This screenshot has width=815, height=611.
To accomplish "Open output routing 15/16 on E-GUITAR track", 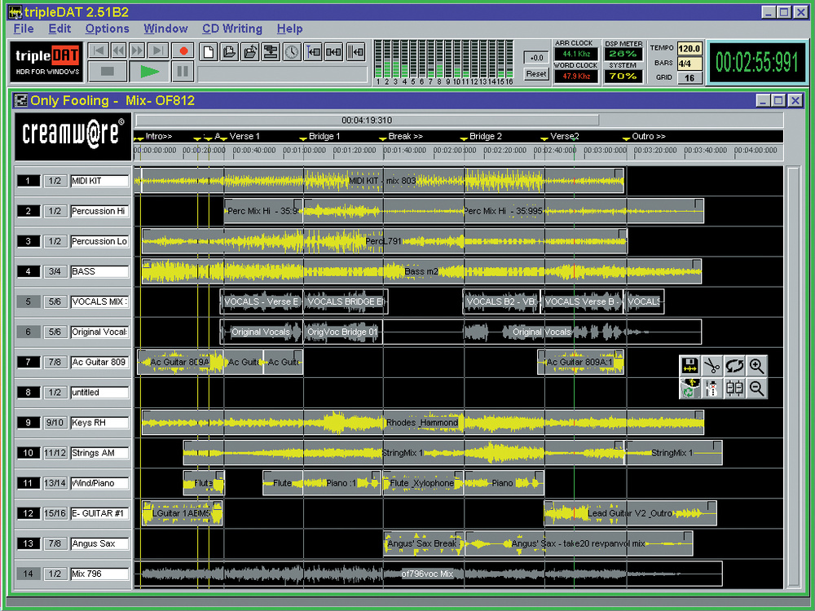I will click(55, 513).
